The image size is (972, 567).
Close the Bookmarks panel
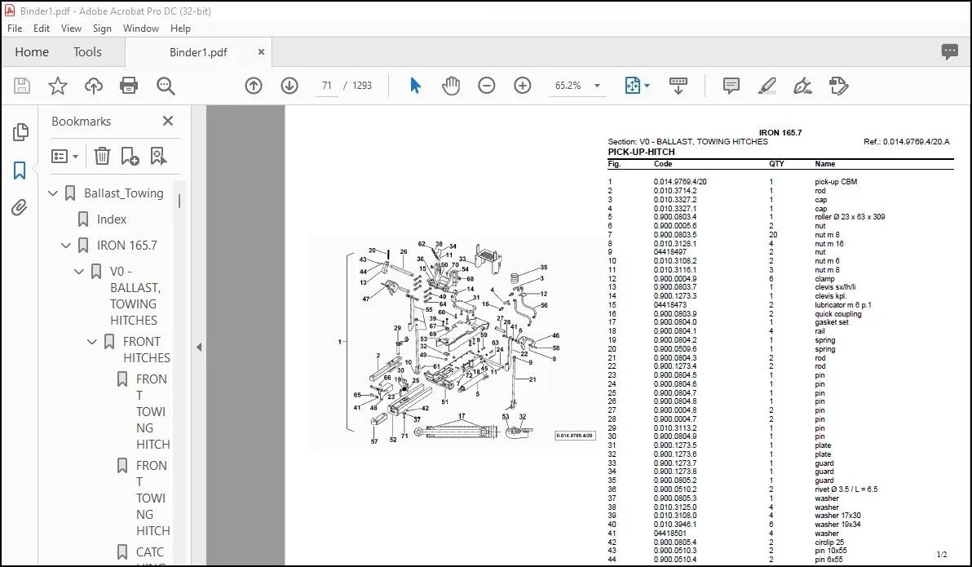168,121
